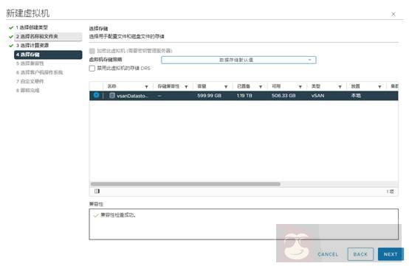Sort by the 名称 column header
The image size is (409, 266).
(x=112, y=86)
